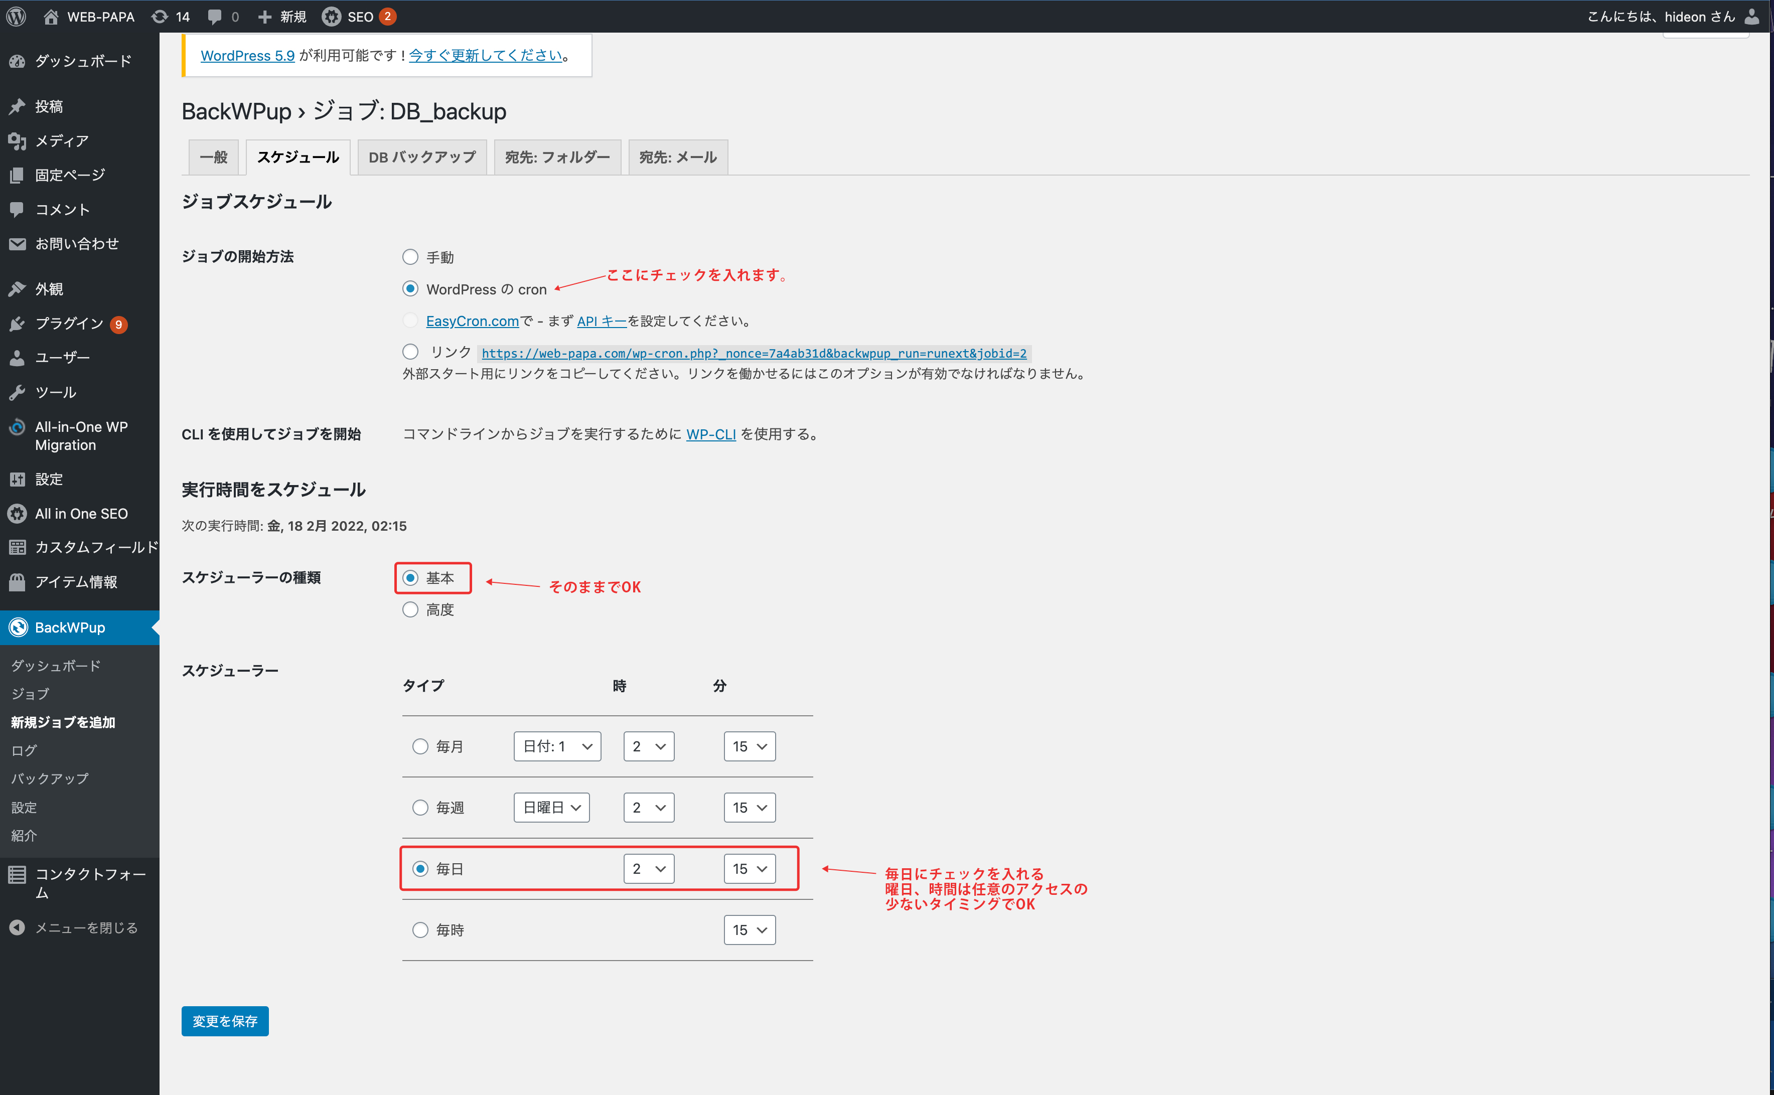Open the comments bubble icon in admin bar

214,16
